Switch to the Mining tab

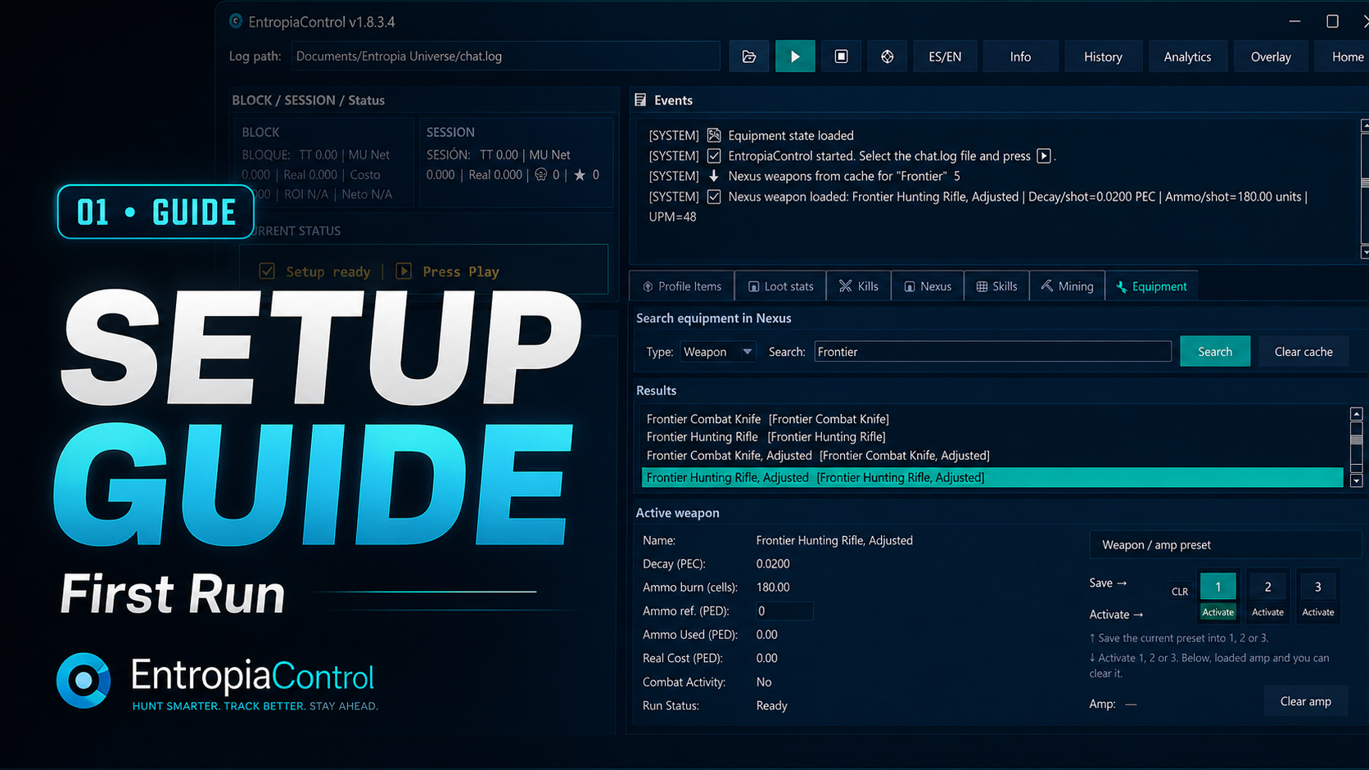(1067, 286)
